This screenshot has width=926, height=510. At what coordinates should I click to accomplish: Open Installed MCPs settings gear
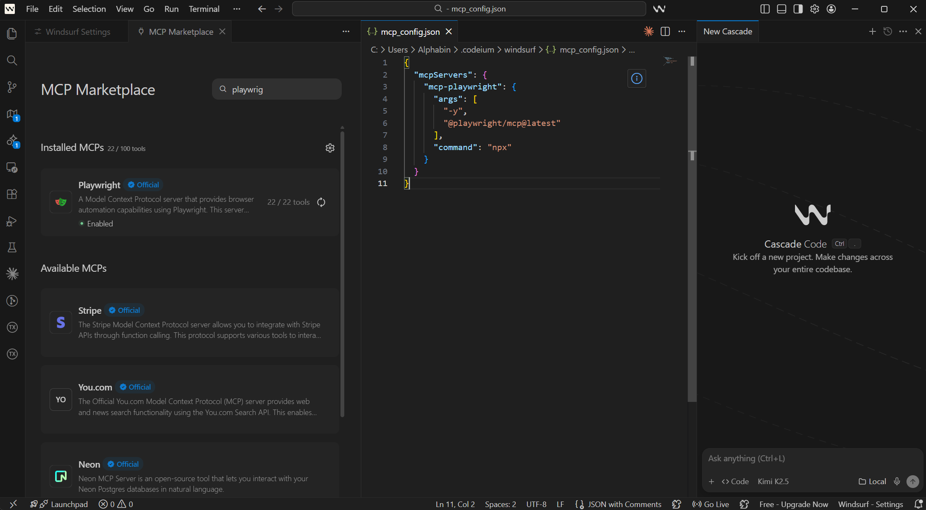tap(330, 148)
